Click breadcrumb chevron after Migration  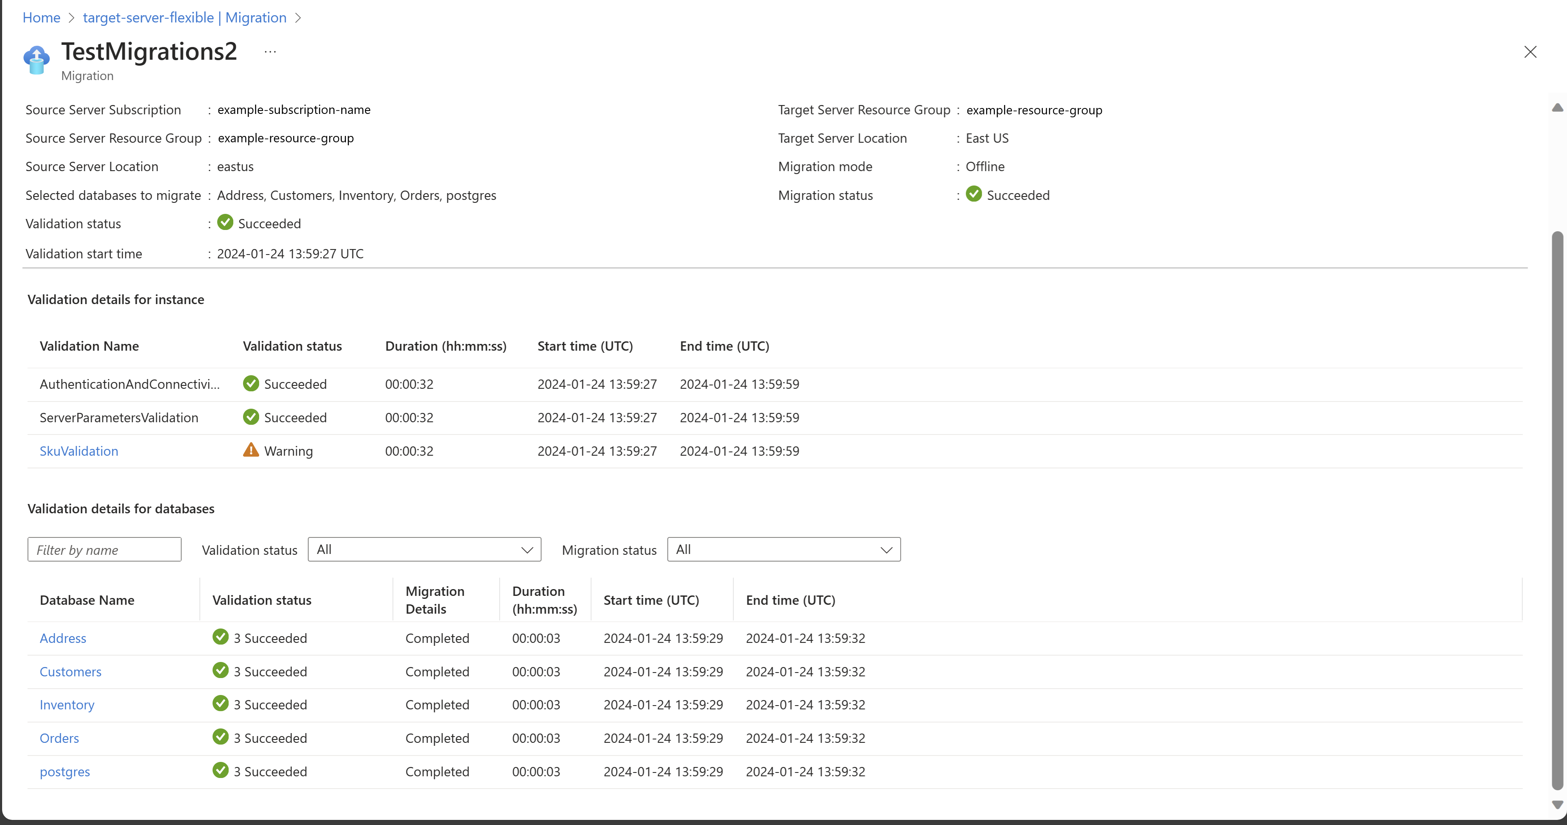point(298,18)
